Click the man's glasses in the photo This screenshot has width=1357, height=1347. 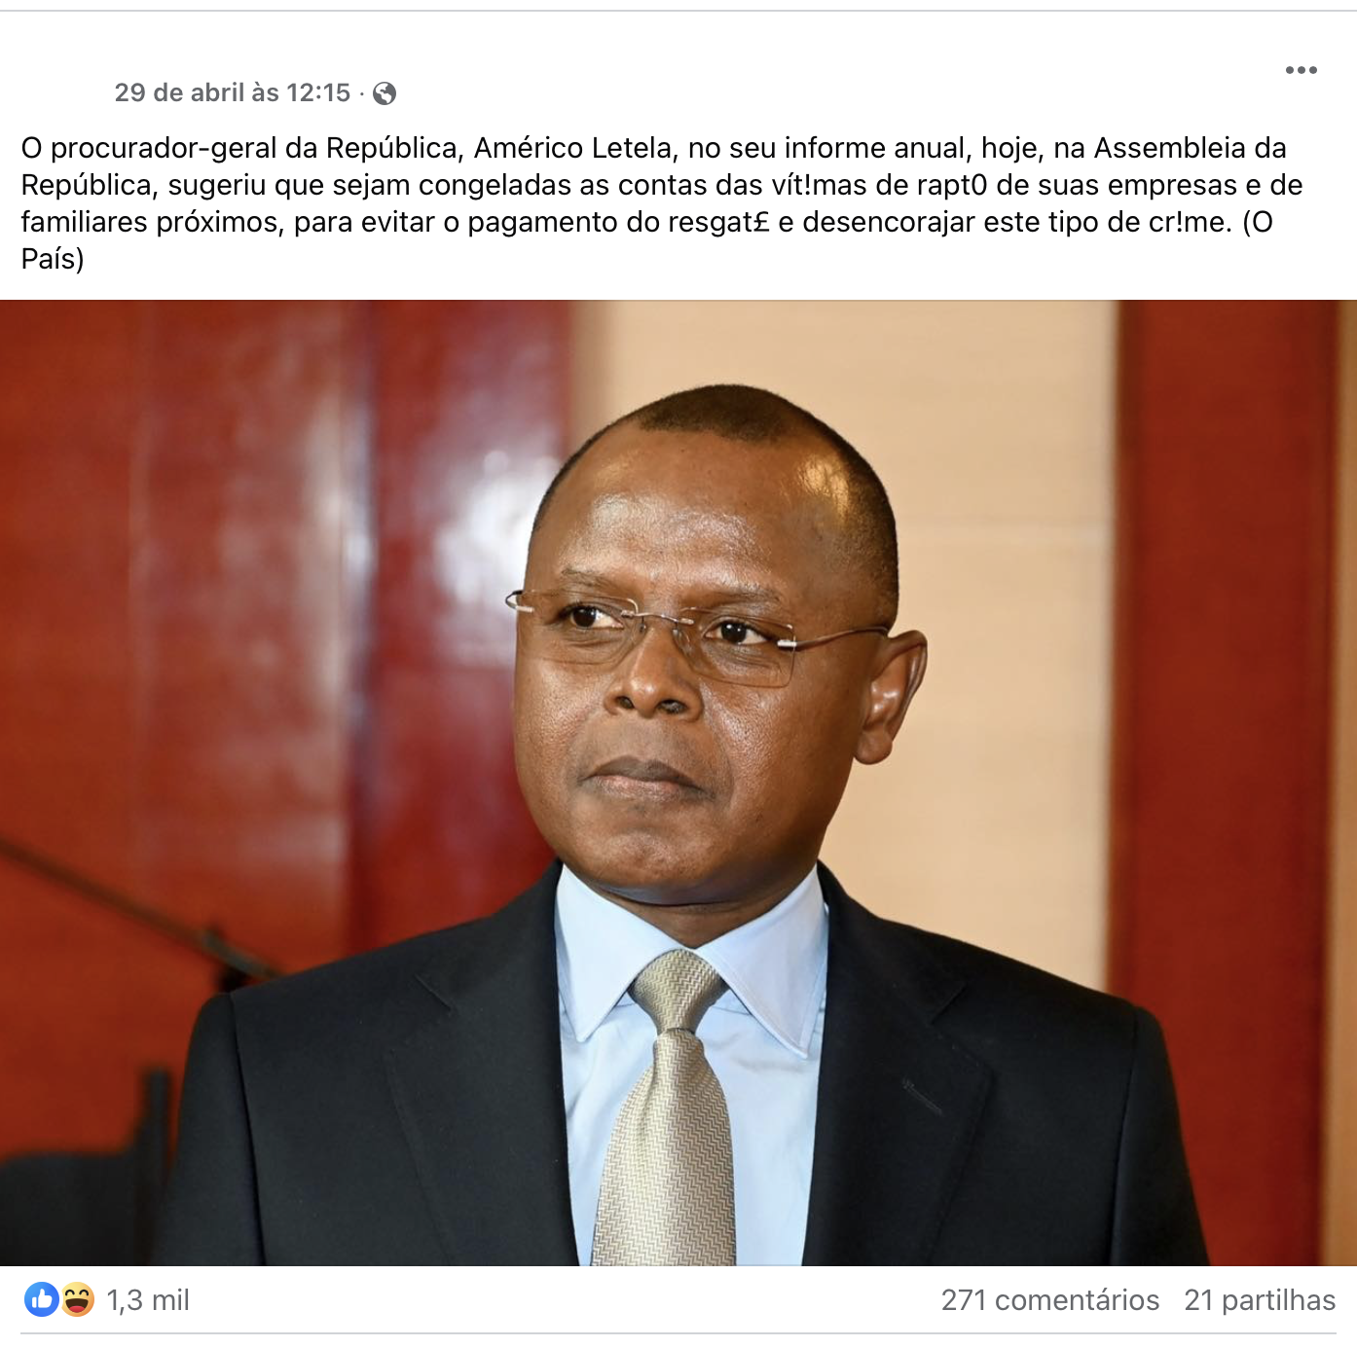point(695,633)
